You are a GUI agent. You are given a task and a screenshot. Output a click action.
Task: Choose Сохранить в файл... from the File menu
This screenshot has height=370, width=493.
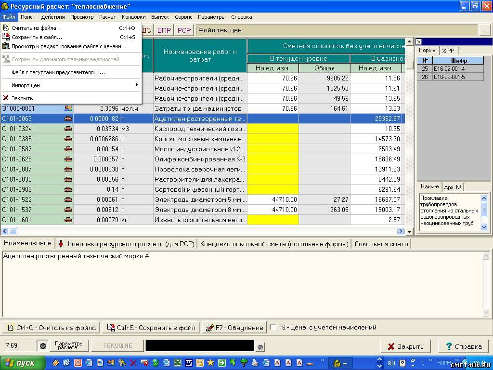click(x=37, y=37)
